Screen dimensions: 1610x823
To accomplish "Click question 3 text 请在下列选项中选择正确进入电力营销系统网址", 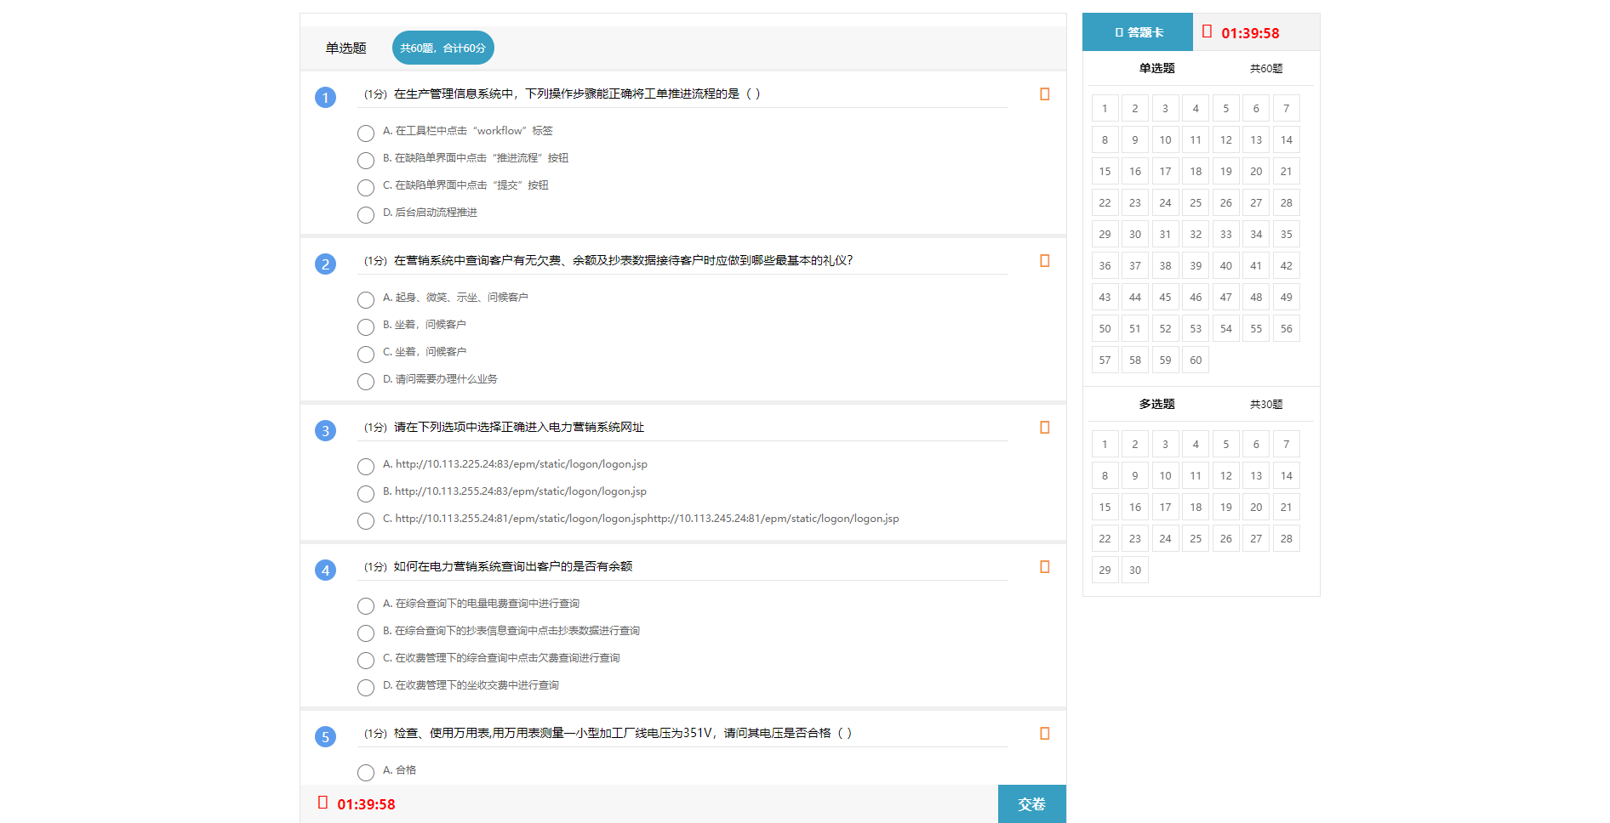I will (519, 427).
